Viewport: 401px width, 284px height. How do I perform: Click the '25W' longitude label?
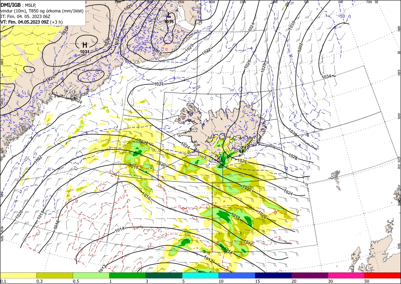click(x=181, y=2)
